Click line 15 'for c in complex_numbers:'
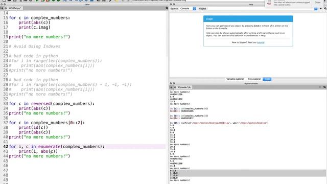Viewport: 327px width, 184px height. click(x=39, y=18)
